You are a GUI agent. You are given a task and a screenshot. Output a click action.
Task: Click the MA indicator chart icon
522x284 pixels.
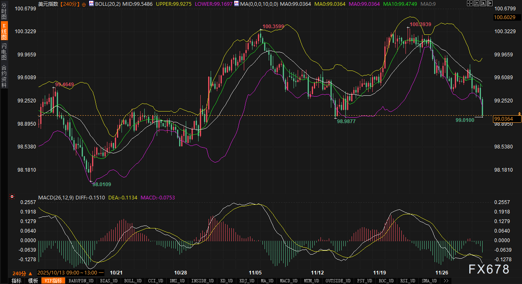[236, 4]
